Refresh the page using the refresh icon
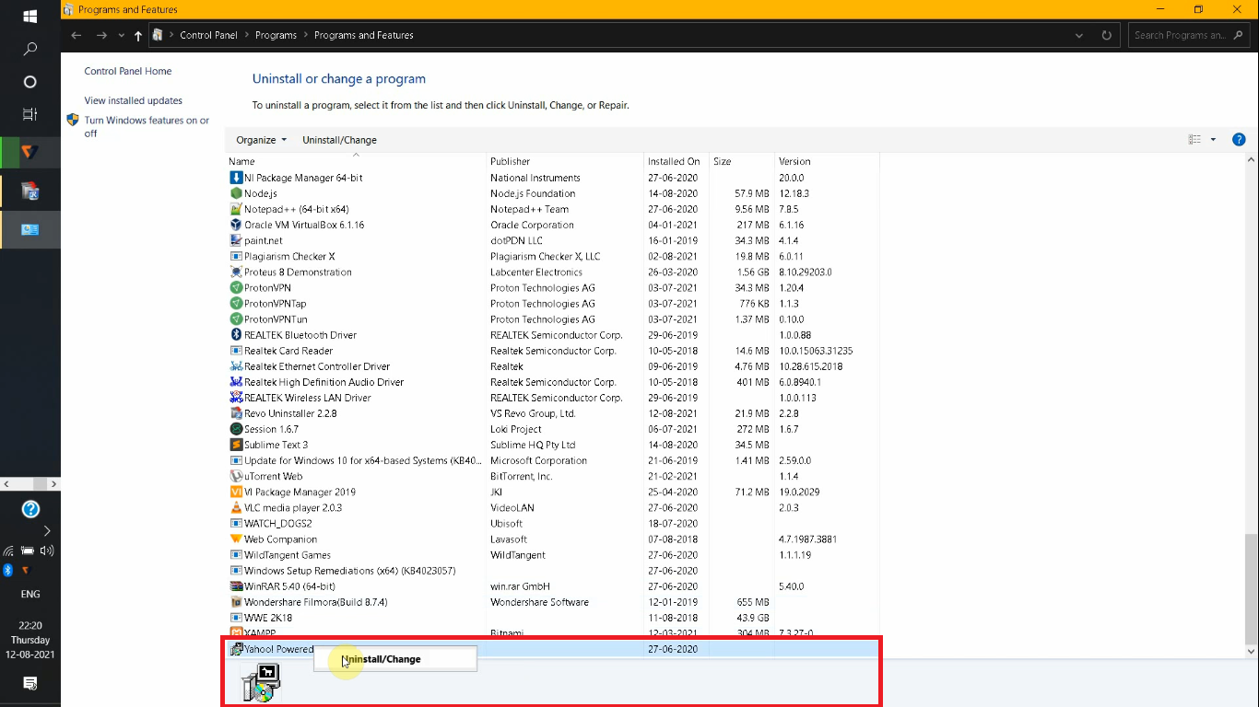 (1105, 34)
